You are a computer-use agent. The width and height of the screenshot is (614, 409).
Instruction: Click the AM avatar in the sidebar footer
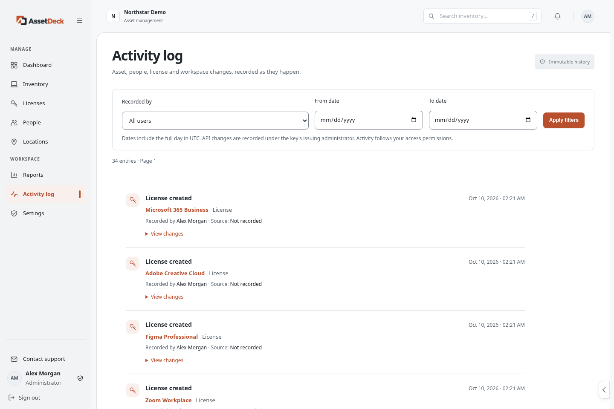pyautogui.click(x=14, y=378)
